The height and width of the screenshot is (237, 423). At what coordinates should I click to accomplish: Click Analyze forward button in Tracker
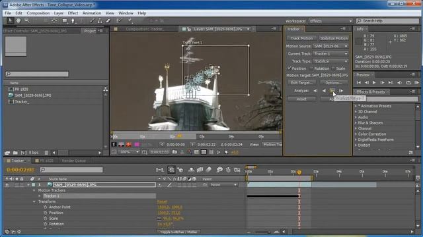[x=332, y=91]
